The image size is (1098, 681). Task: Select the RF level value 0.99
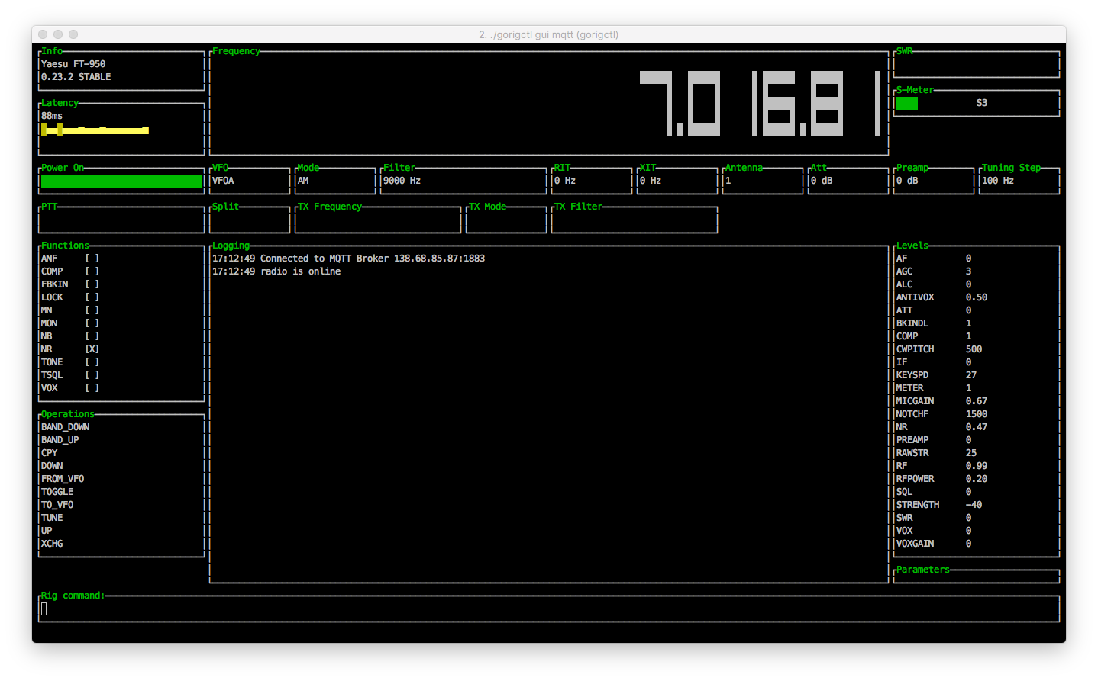tap(977, 466)
